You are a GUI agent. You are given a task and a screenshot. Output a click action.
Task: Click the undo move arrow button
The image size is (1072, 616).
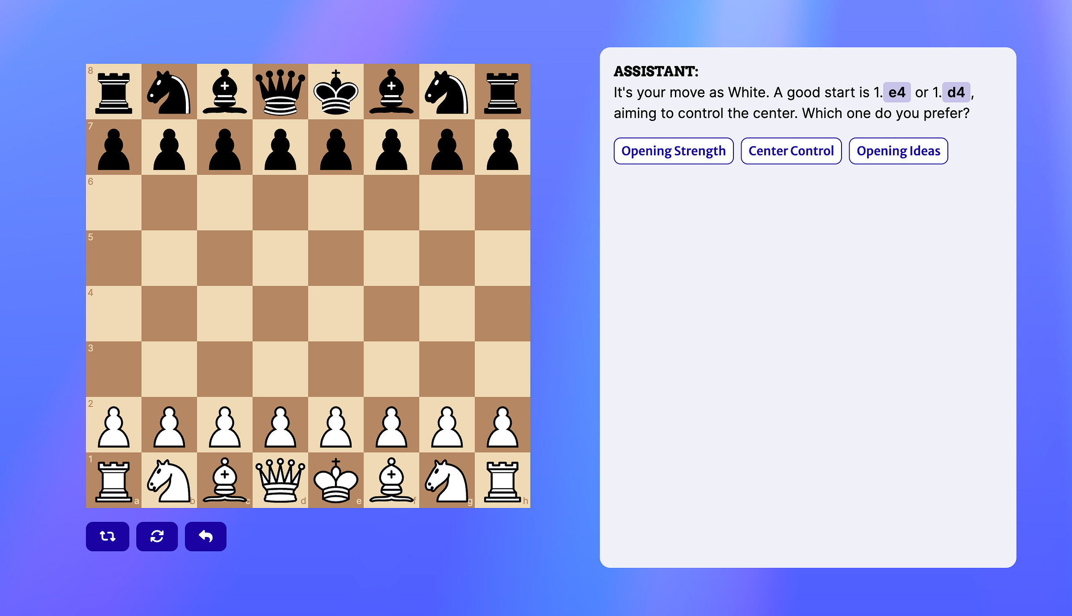pyautogui.click(x=205, y=536)
